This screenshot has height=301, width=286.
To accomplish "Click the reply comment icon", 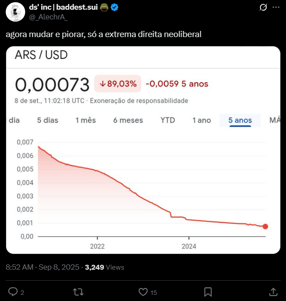I will pos(13,292).
